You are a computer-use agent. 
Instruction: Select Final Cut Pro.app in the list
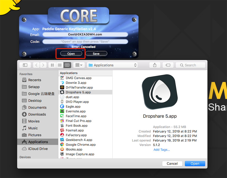point(85,121)
